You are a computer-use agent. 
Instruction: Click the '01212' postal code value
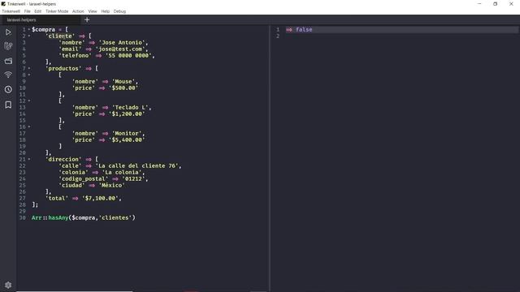point(133,178)
